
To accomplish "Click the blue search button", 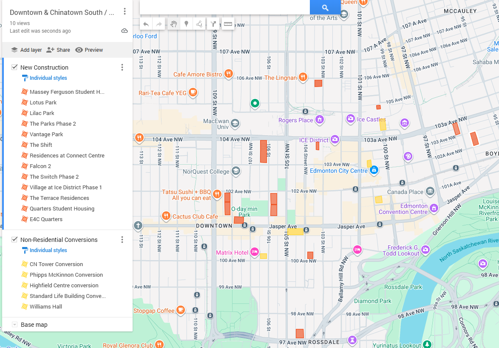I will [x=325, y=7].
